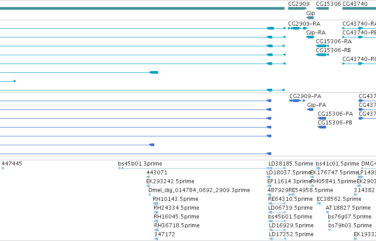
Task: Open the EC38562.5prime EST label
Action: pyautogui.click(x=339, y=199)
